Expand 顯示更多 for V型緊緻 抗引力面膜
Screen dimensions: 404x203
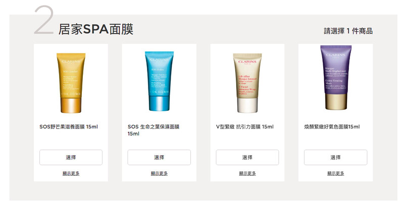(x=247, y=173)
